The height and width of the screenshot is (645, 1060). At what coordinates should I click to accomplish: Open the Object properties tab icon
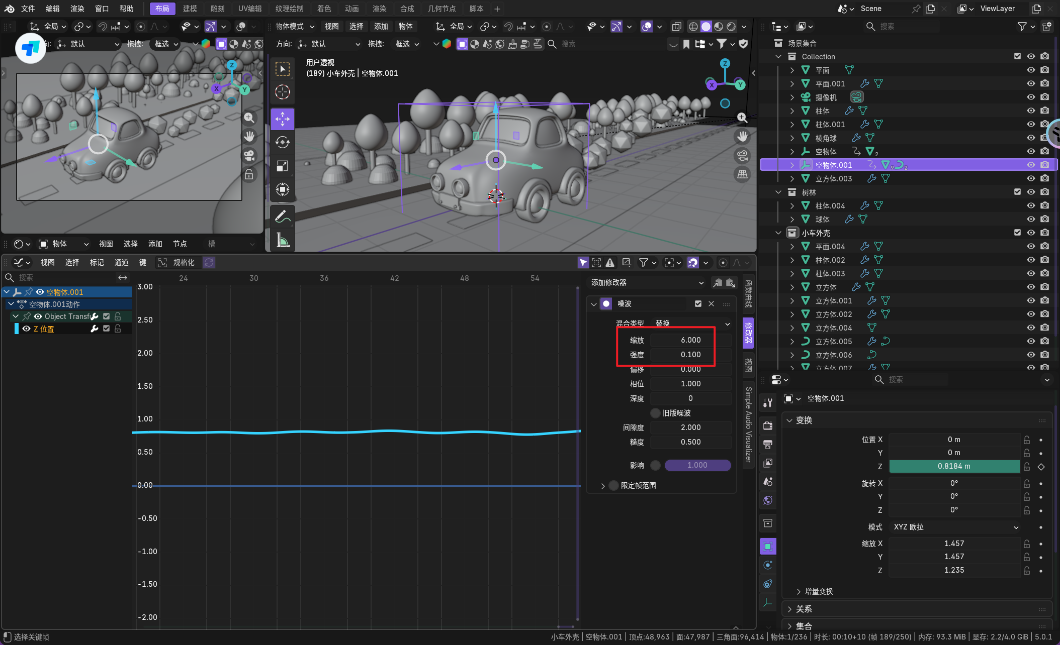pyautogui.click(x=768, y=546)
